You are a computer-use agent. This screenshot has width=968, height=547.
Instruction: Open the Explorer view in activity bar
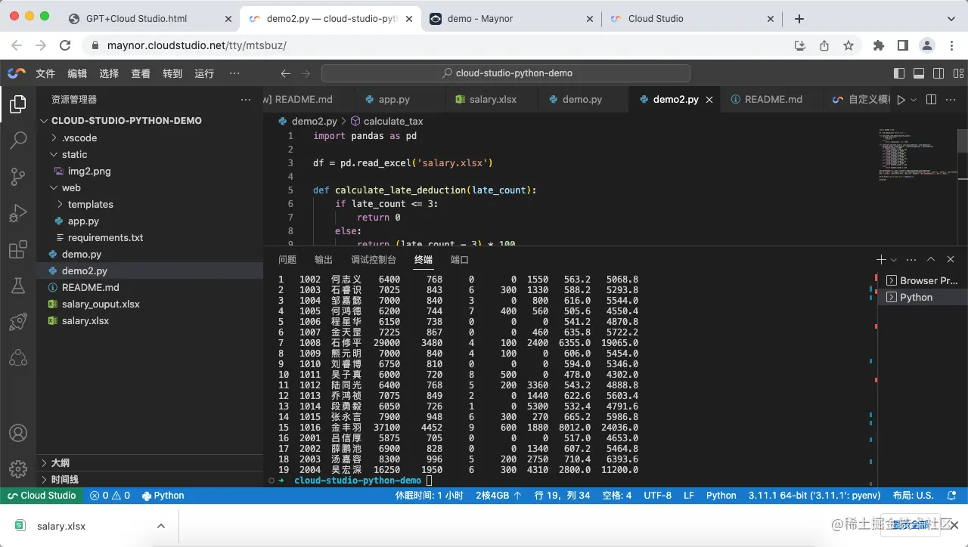point(18,104)
